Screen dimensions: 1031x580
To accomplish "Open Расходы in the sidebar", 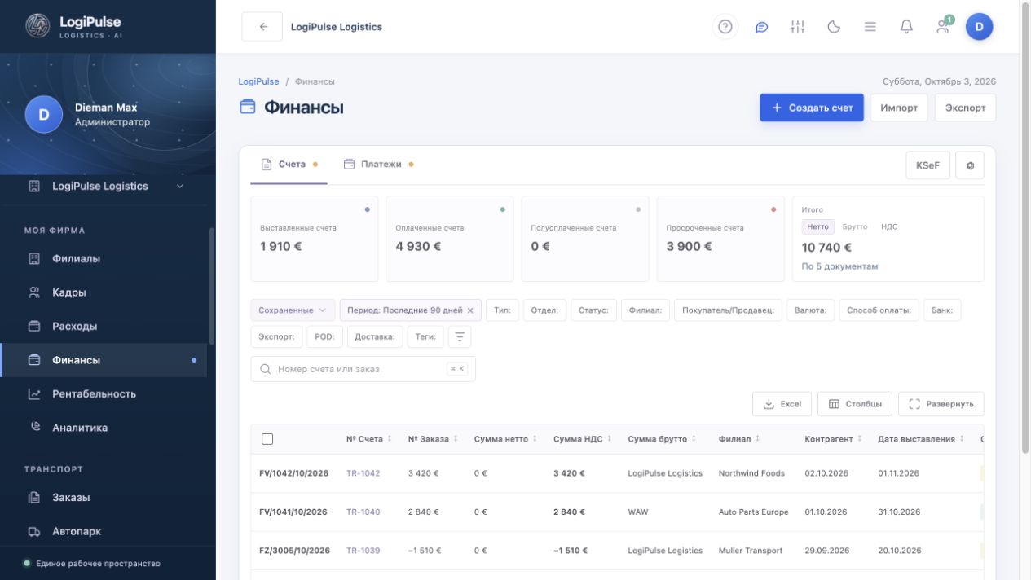I will pyautogui.click(x=104, y=326).
